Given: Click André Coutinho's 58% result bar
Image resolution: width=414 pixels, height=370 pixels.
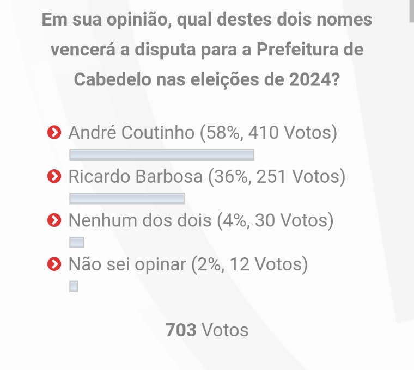Looking at the screenshot, I should [x=162, y=155].
